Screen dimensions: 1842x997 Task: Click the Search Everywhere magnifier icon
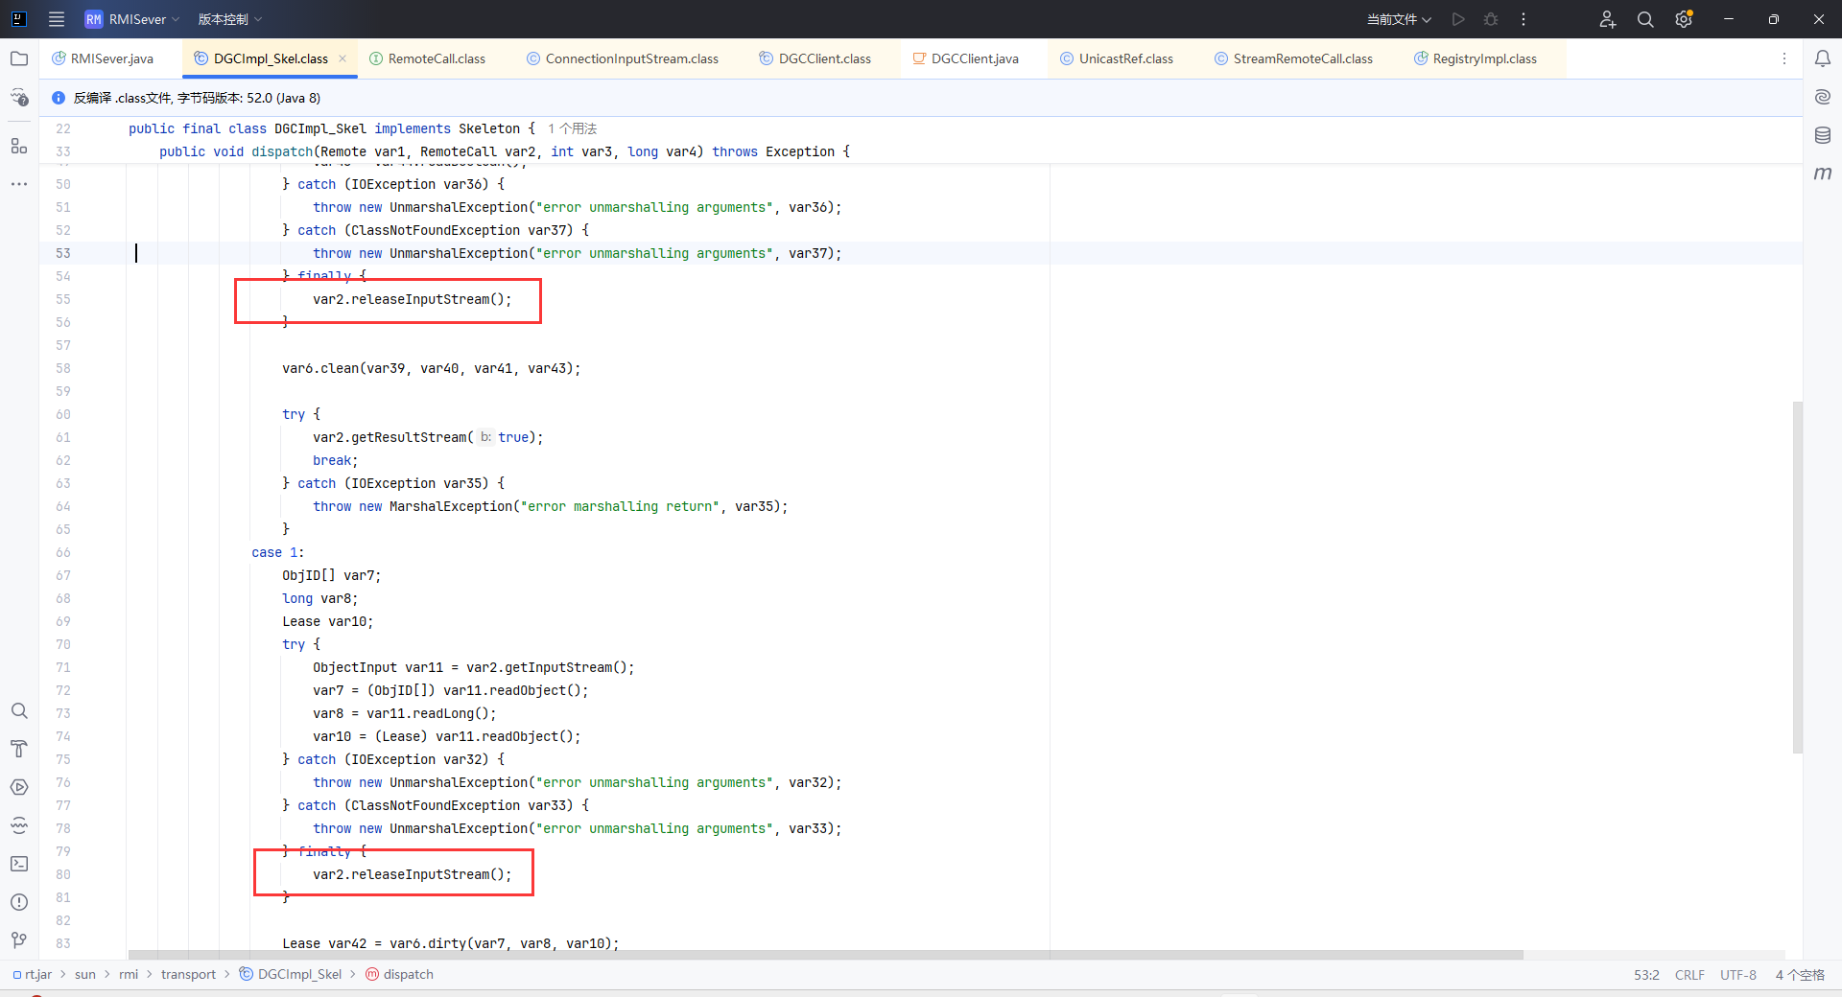pos(1645,19)
